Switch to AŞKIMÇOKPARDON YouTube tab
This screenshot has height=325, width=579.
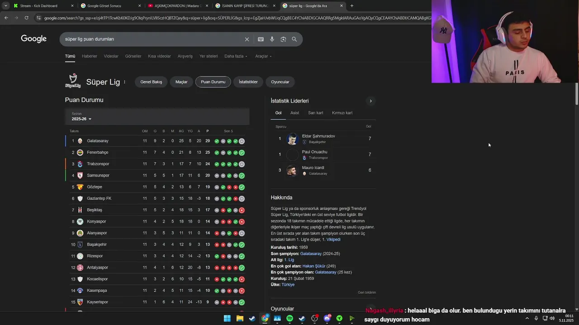coord(178,6)
